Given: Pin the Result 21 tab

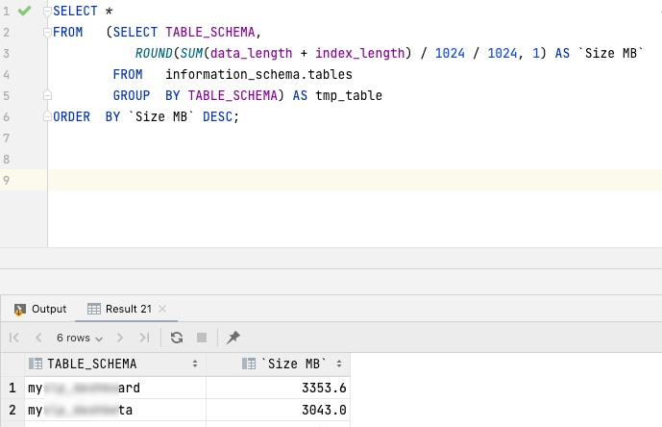Looking at the screenshot, I should [233, 338].
